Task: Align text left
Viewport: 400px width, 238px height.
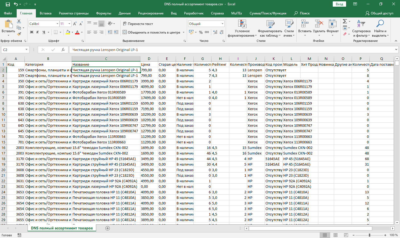Action: [x=89, y=32]
